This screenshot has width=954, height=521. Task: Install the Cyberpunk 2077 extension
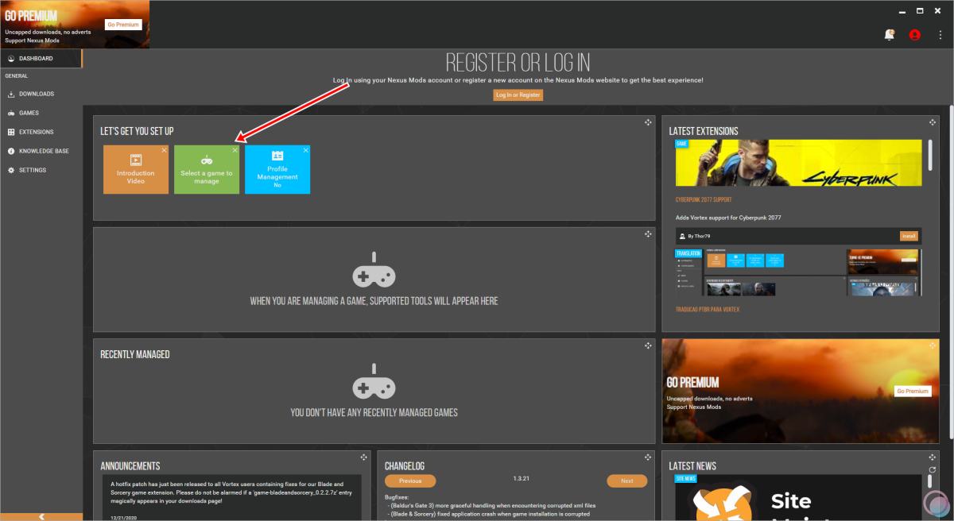pyautogui.click(x=909, y=236)
